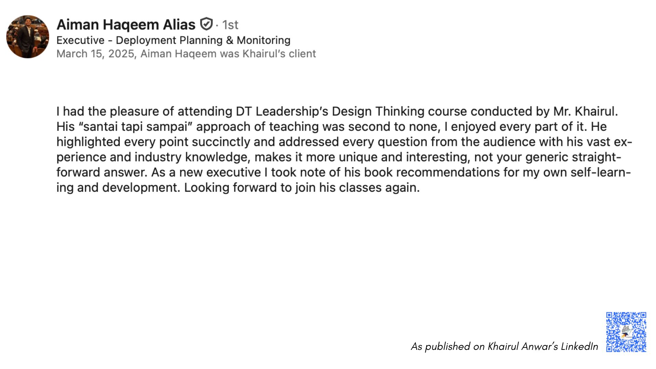Open the "Khairul Anwar's LinkedIn" caption link
The width and height of the screenshot is (656, 369).
click(x=543, y=346)
